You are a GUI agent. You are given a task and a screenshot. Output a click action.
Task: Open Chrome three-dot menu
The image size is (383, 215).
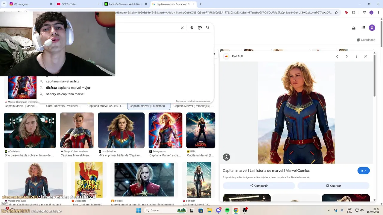379,13
